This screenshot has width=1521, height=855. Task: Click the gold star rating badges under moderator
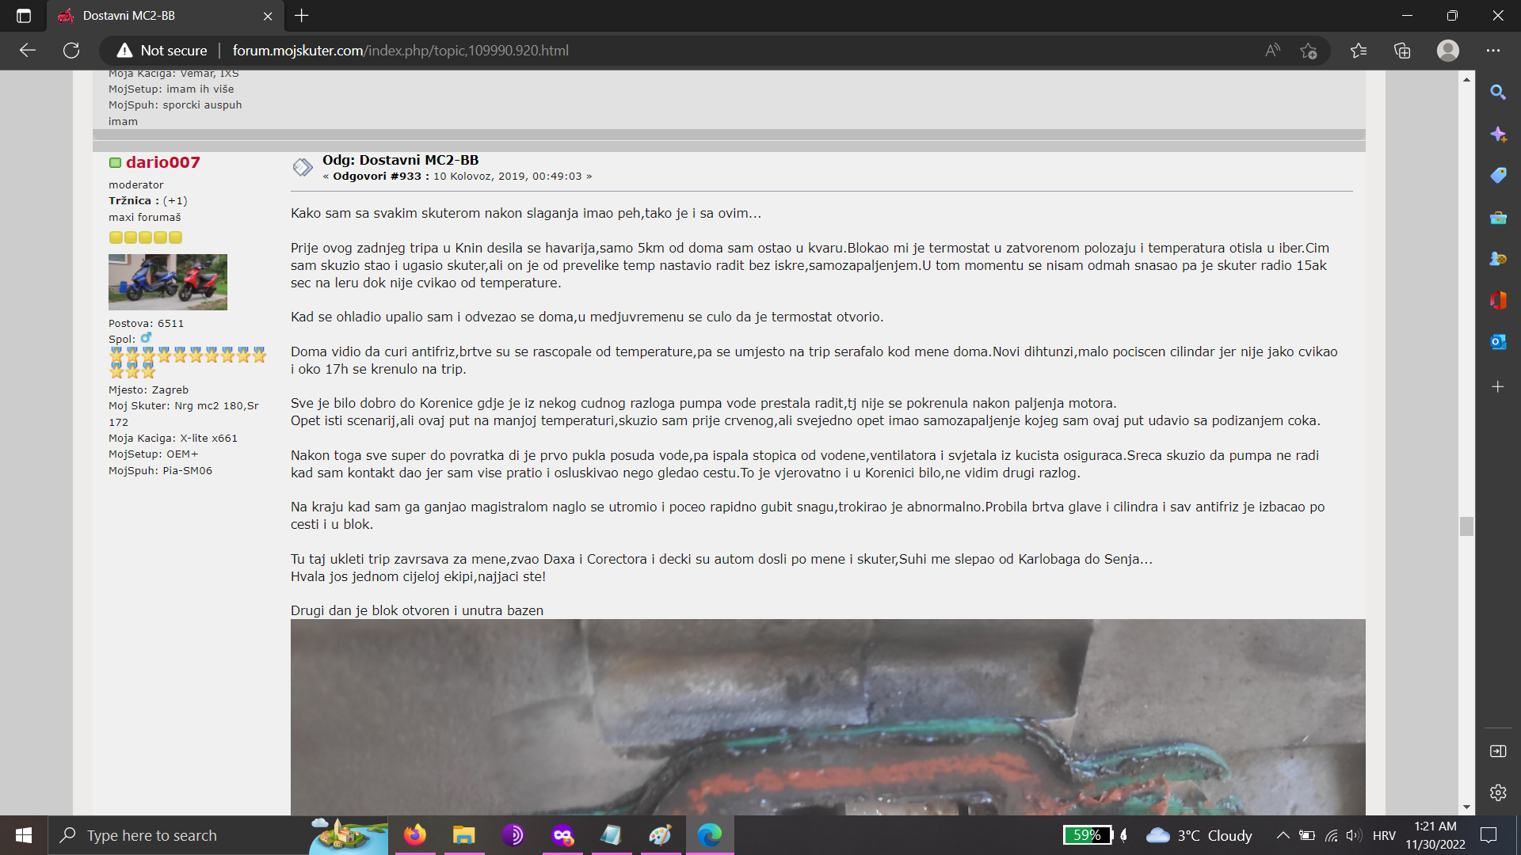tap(146, 237)
